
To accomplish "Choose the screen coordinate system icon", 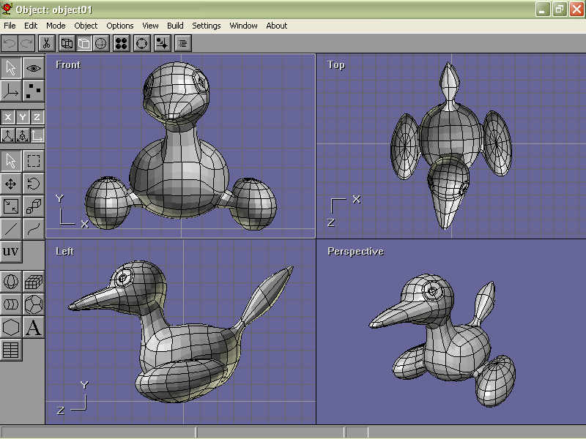I will point(37,135).
